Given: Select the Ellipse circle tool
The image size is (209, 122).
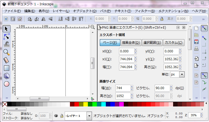Looking at the screenshot, I should 6,84.
